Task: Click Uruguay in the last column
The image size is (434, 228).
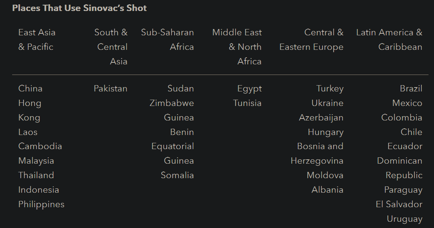Action: [405, 219]
